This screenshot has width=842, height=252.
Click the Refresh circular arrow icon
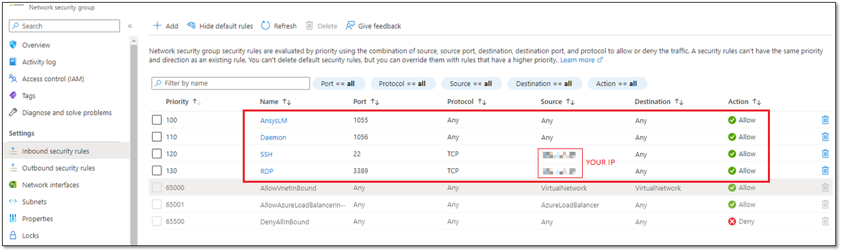click(265, 26)
